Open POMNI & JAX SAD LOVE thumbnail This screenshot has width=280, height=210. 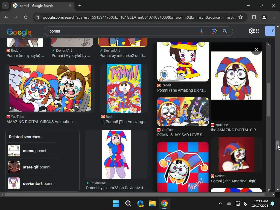point(183,112)
